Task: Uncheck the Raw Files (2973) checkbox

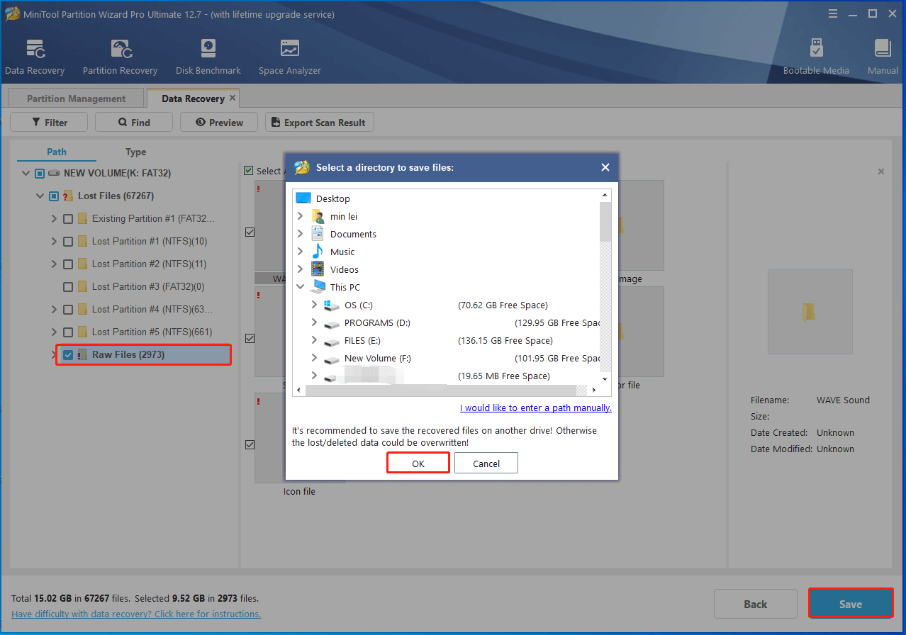Action: click(x=68, y=354)
